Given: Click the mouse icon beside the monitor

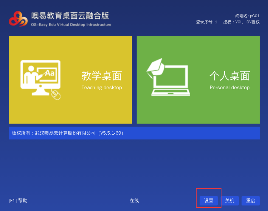Looking at the screenshot, I should 56,95.
